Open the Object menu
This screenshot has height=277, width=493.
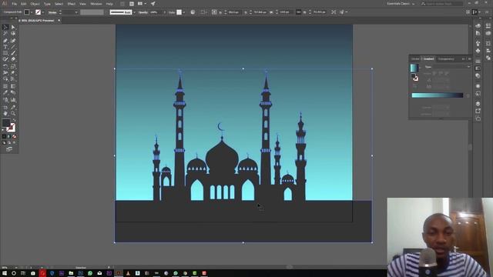[x=35, y=4]
